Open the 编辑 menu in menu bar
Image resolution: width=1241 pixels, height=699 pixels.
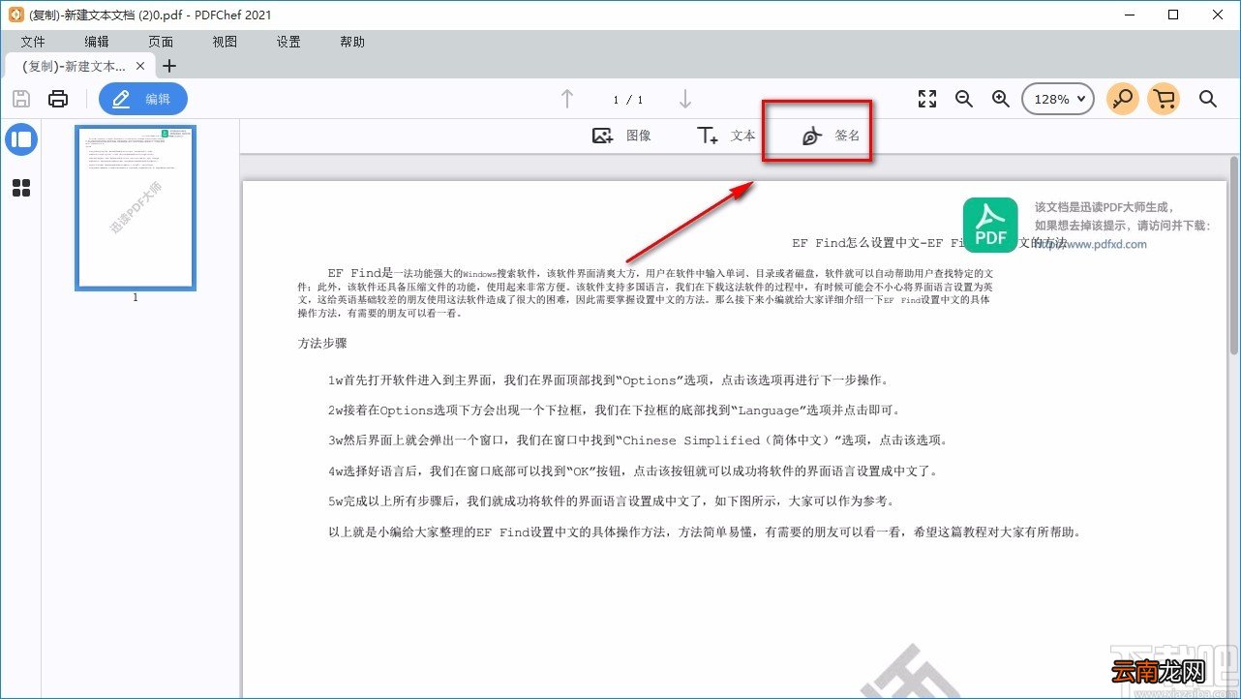[x=97, y=42]
